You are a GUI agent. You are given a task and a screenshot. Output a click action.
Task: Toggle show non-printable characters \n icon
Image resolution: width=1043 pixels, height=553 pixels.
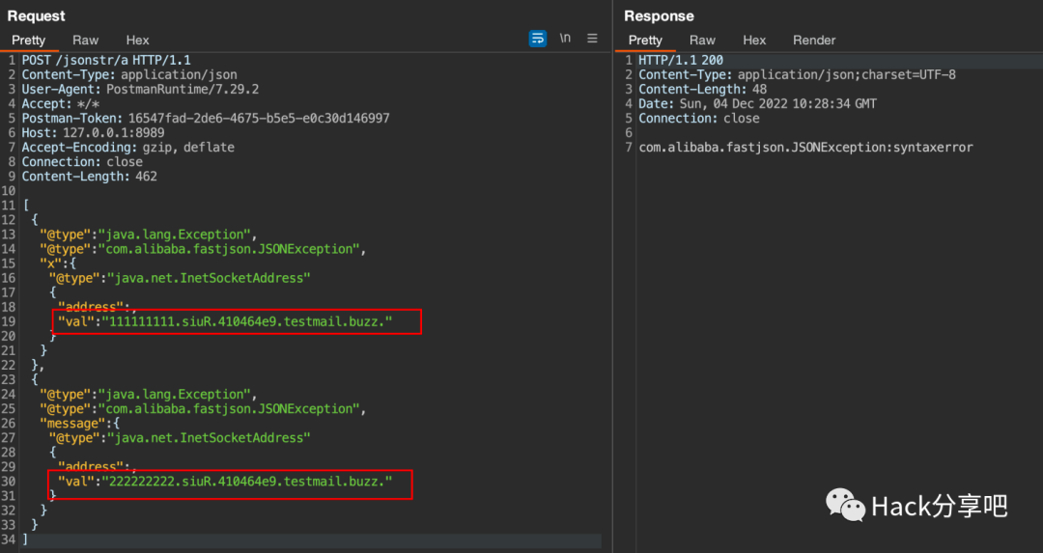(565, 39)
